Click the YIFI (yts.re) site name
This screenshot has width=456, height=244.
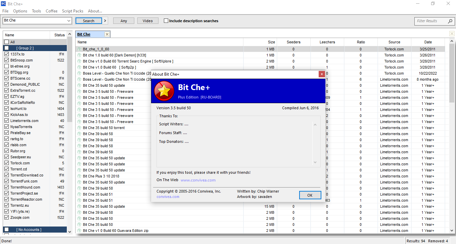[20, 211]
